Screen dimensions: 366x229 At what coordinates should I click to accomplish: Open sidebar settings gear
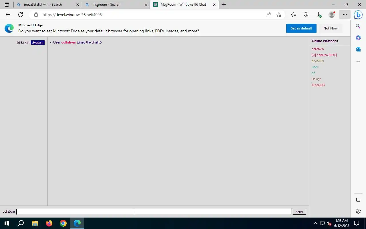[x=358, y=211]
